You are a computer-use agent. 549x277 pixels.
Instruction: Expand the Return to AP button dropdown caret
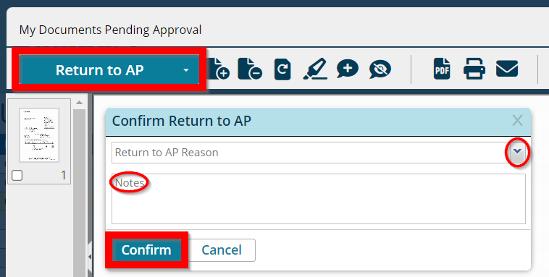pyautogui.click(x=186, y=70)
